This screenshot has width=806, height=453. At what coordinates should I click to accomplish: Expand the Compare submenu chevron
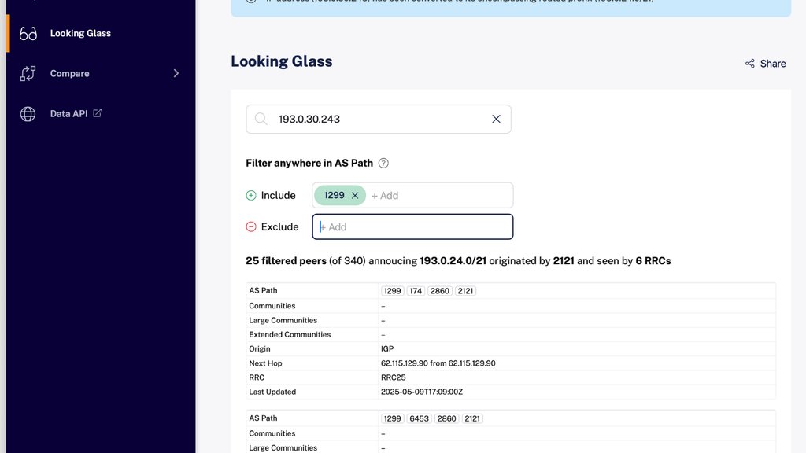(176, 74)
